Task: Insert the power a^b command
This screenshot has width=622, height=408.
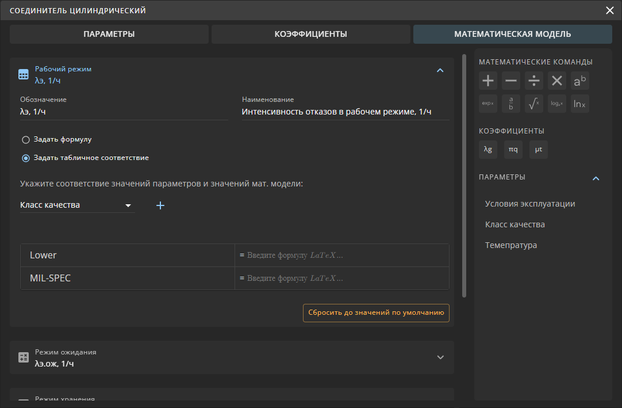Action: coord(580,81)
